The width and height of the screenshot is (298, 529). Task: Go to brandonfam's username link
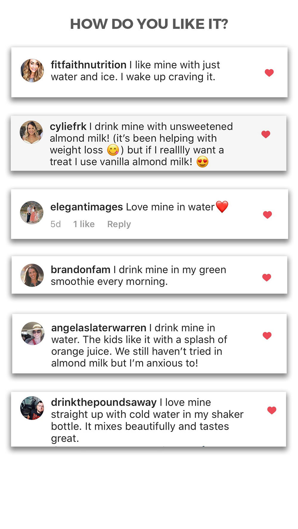point(80,270)
